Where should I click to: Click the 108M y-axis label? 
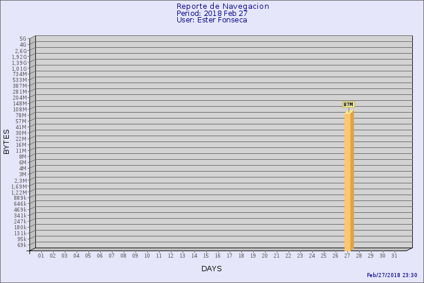20,109
